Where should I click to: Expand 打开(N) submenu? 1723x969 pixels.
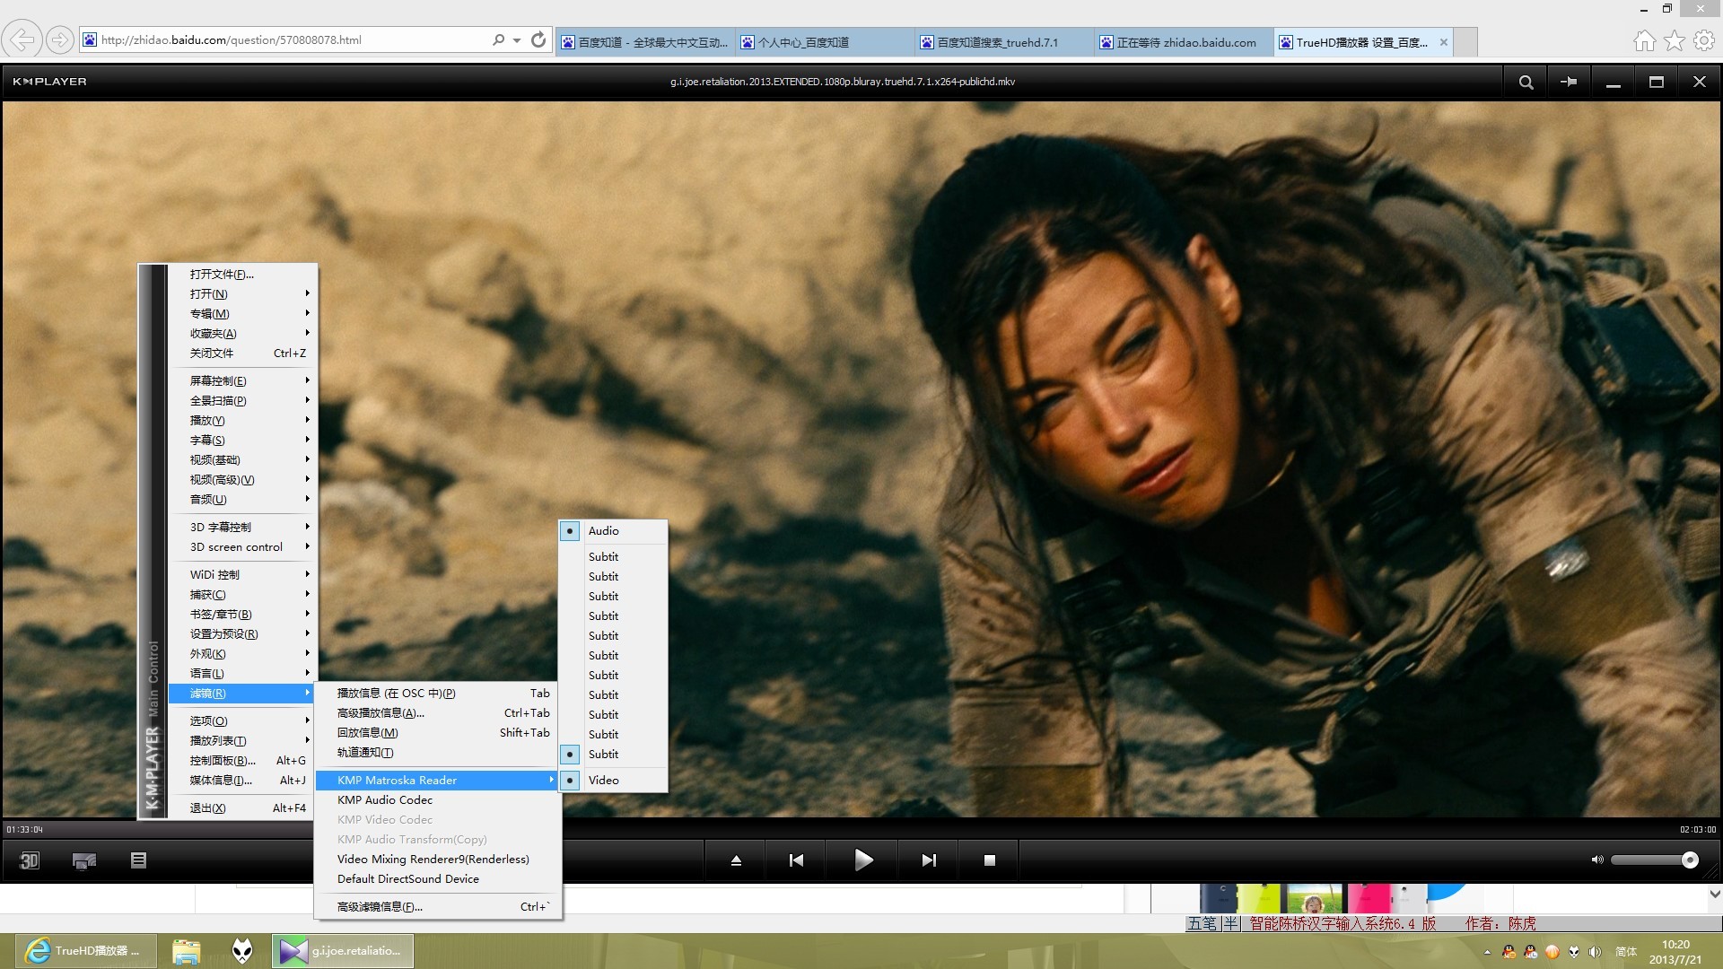242,294
